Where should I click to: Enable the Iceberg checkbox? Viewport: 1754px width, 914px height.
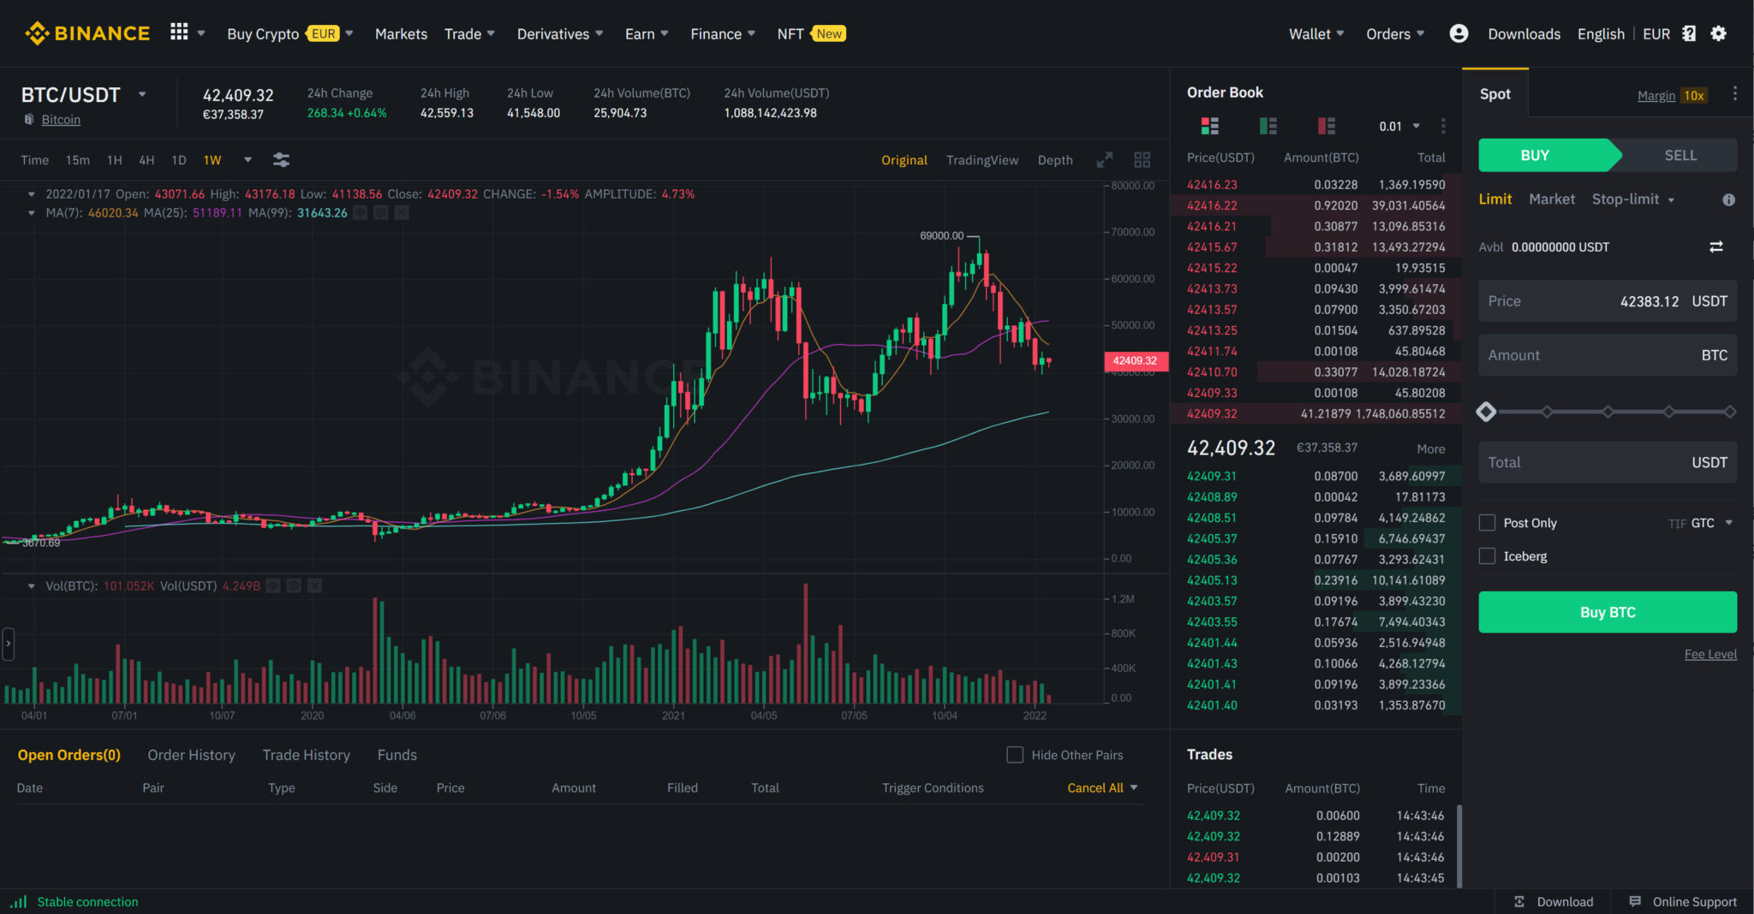(1488, 556)
